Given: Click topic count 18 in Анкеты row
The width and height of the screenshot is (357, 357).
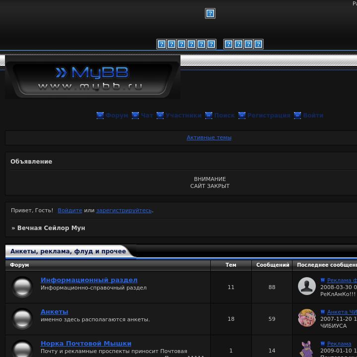Looking at the screenshot, I should 231,319.
